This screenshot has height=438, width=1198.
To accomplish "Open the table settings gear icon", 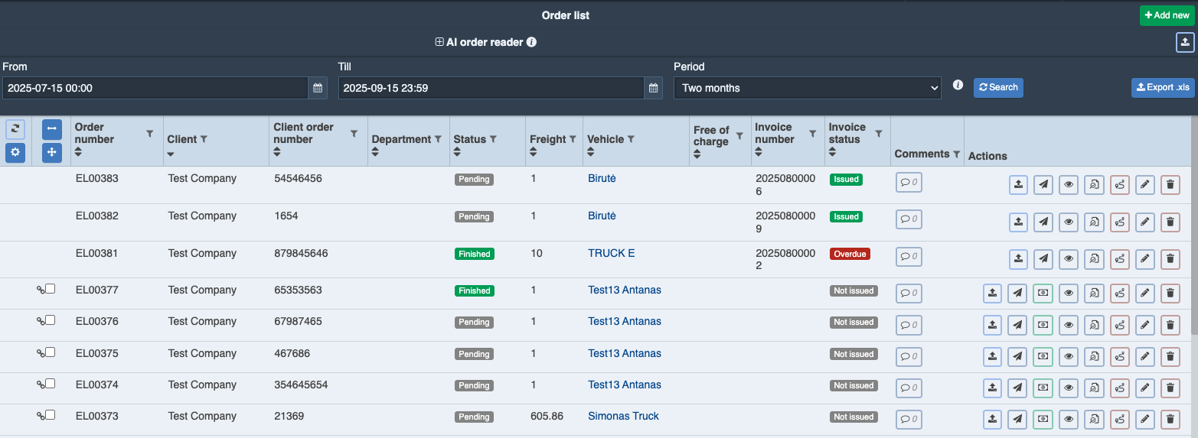I will coord(15,153).
